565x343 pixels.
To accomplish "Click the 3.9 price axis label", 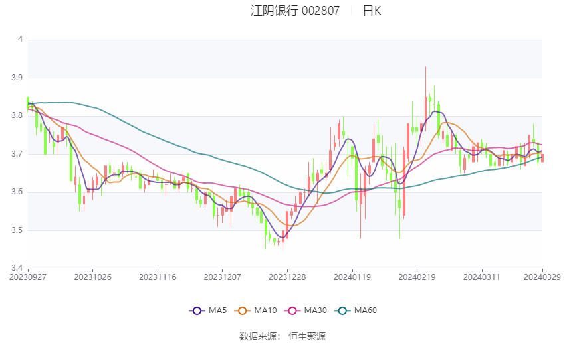I will [17, 78].
